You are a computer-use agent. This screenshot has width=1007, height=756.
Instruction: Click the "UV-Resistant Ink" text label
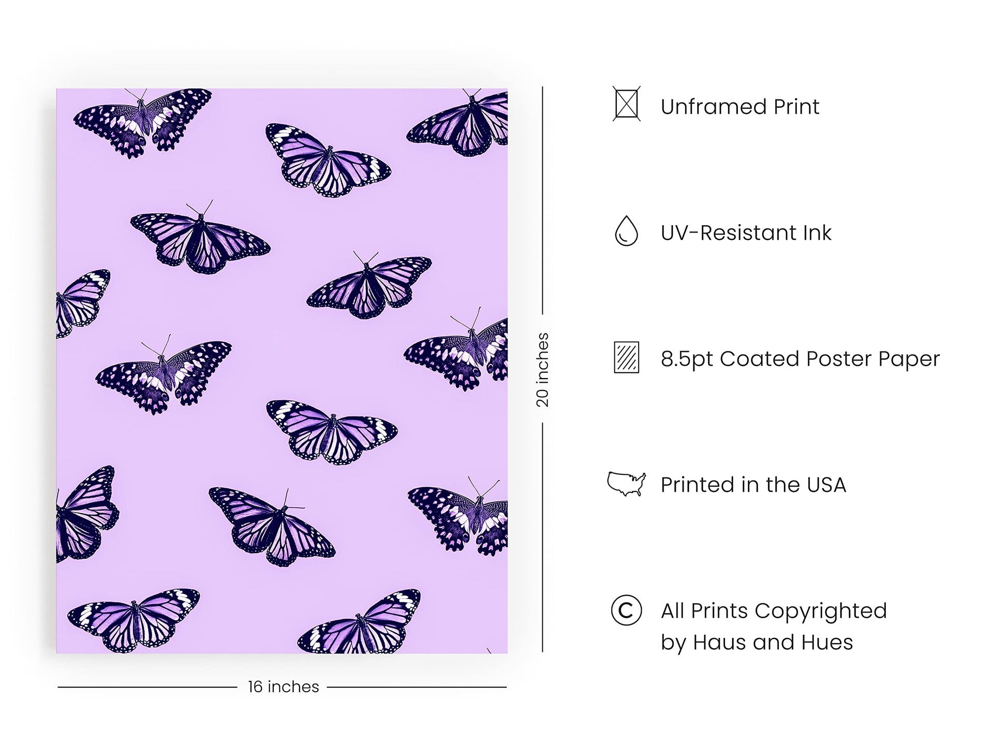click(746, 232)
